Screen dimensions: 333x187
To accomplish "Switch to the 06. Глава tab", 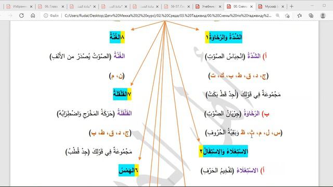I will (x=51, y=7).
